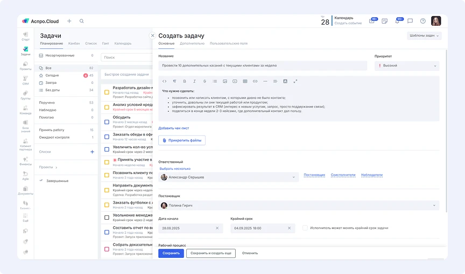Switch to Дополнительно tab
The image size is (465, 274).
(x=192, y=44)
